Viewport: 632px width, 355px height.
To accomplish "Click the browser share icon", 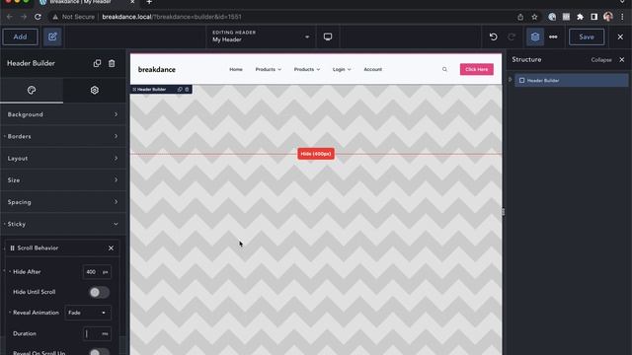I will pyautogui.click(x=520, y=17).
